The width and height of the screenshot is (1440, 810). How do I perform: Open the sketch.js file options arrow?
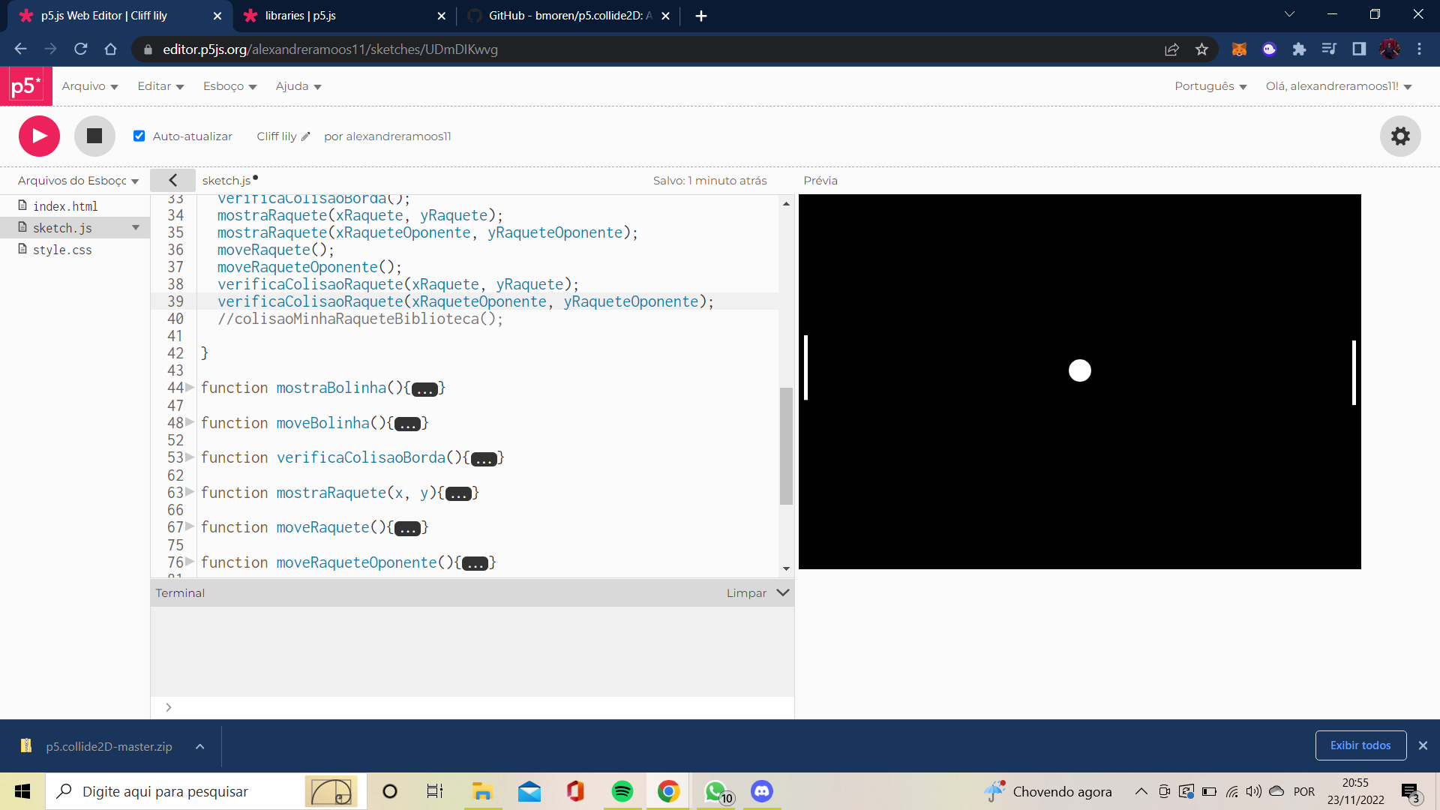click(136, 227)
